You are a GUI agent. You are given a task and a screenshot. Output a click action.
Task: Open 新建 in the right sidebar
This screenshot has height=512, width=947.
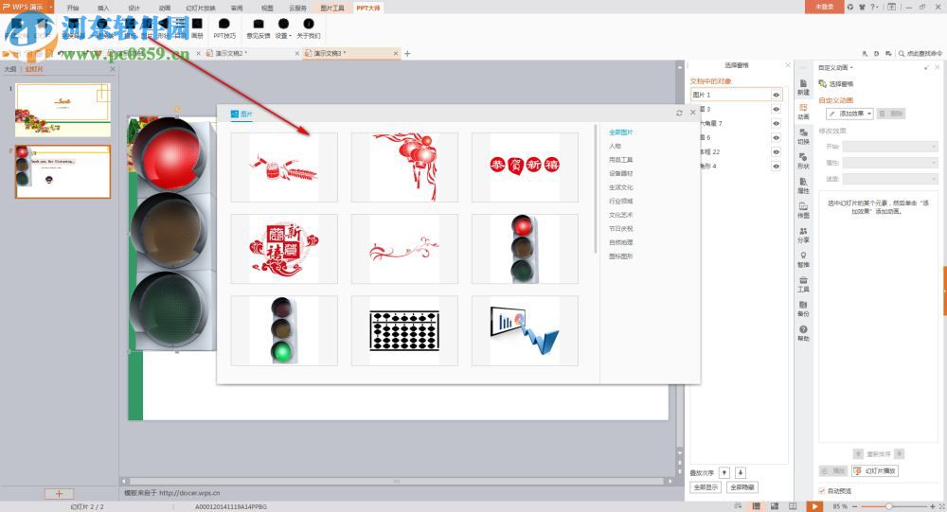[803, 87]
